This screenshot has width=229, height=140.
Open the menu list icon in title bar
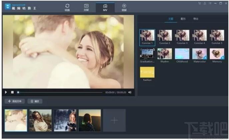[210, 3]
